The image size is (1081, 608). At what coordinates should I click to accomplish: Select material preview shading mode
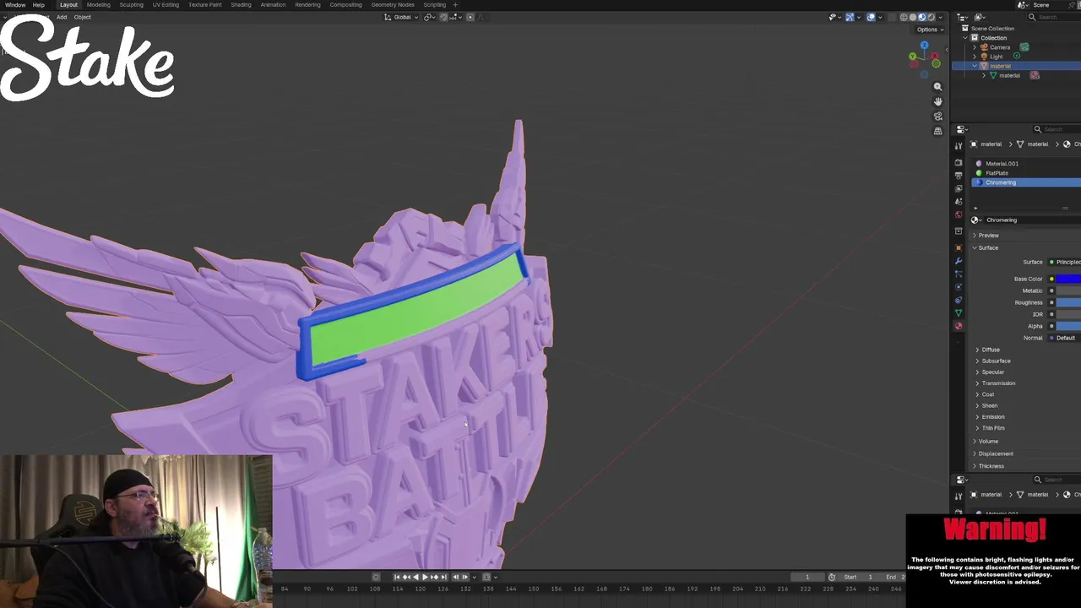point(922,17)
